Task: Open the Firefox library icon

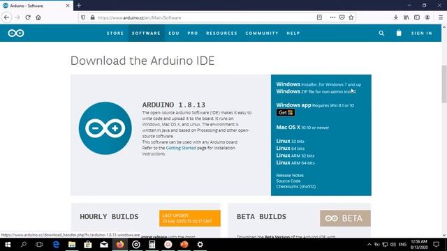Action: [406, 17]
